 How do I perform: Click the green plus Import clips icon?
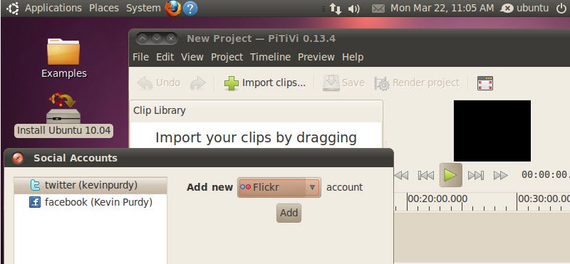click(x=231, y=83)
